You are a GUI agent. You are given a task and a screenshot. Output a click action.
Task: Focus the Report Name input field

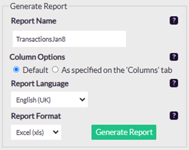(x=69, y=39)
